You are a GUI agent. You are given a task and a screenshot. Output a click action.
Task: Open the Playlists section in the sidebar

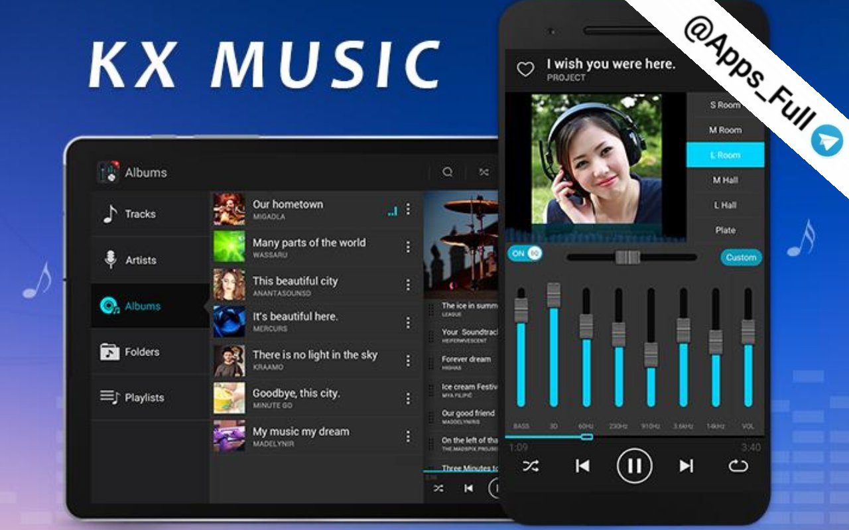coord(150,397)
